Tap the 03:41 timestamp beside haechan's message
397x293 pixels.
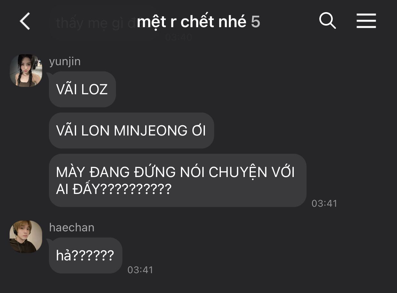140,270
